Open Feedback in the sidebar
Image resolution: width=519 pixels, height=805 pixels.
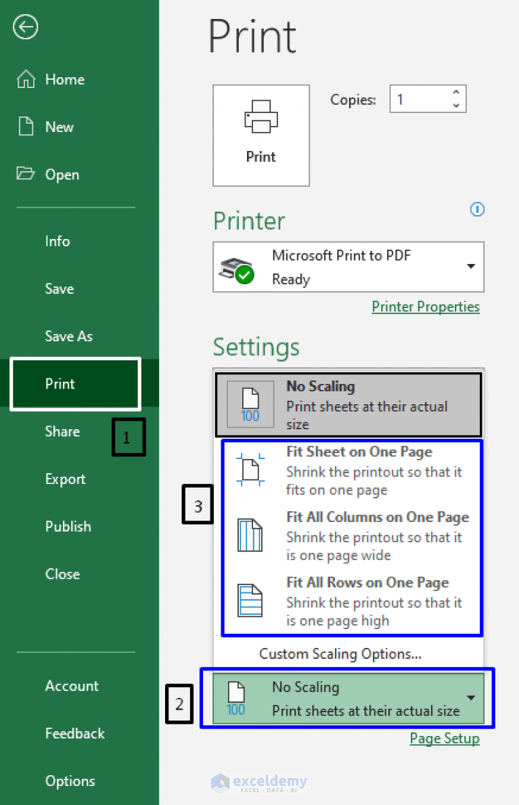(x=75, y=733)
